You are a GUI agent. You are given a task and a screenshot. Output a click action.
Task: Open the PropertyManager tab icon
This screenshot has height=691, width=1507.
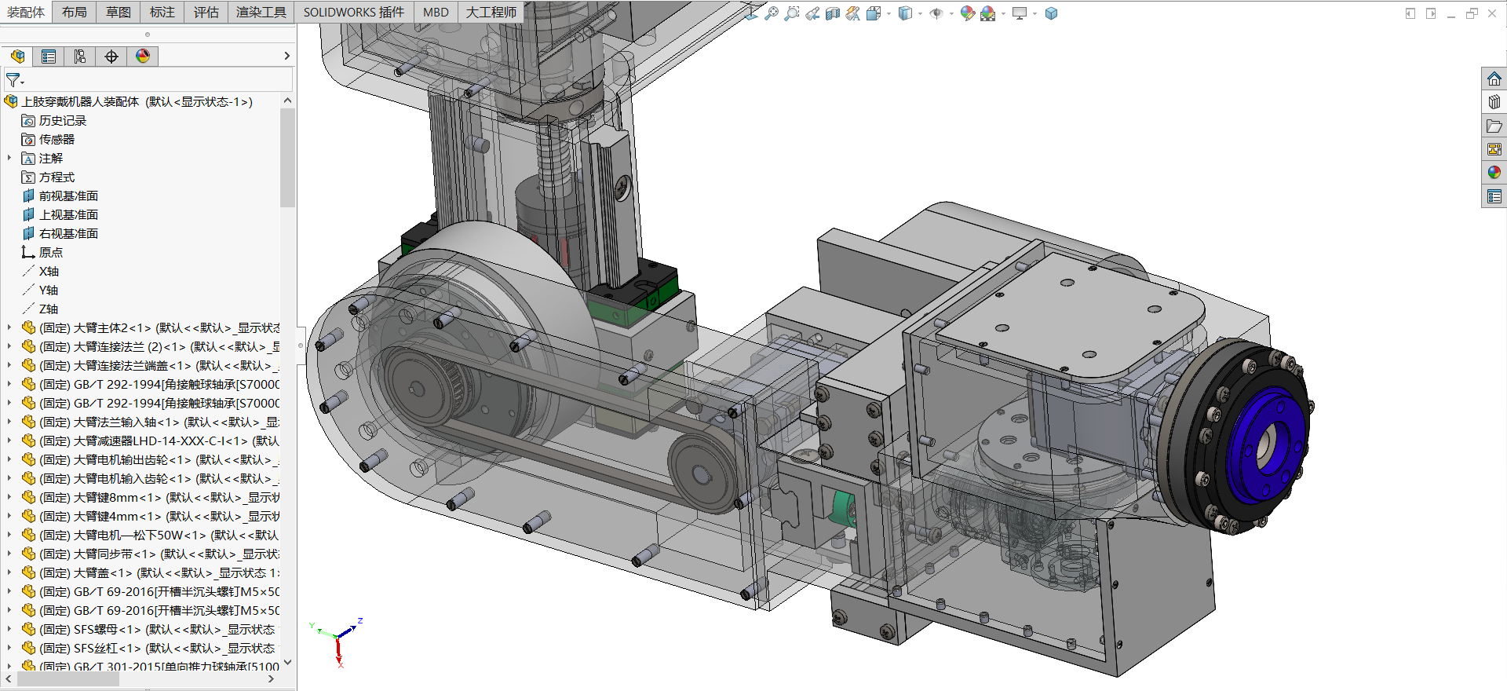coord(49,57)
